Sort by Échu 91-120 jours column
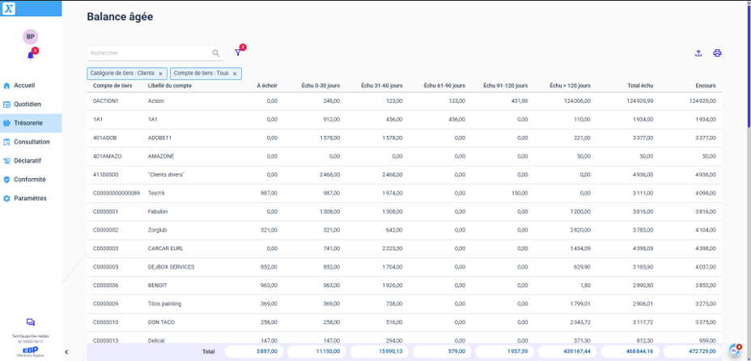This screenshot has width=751, height=361. coord(505,86)
